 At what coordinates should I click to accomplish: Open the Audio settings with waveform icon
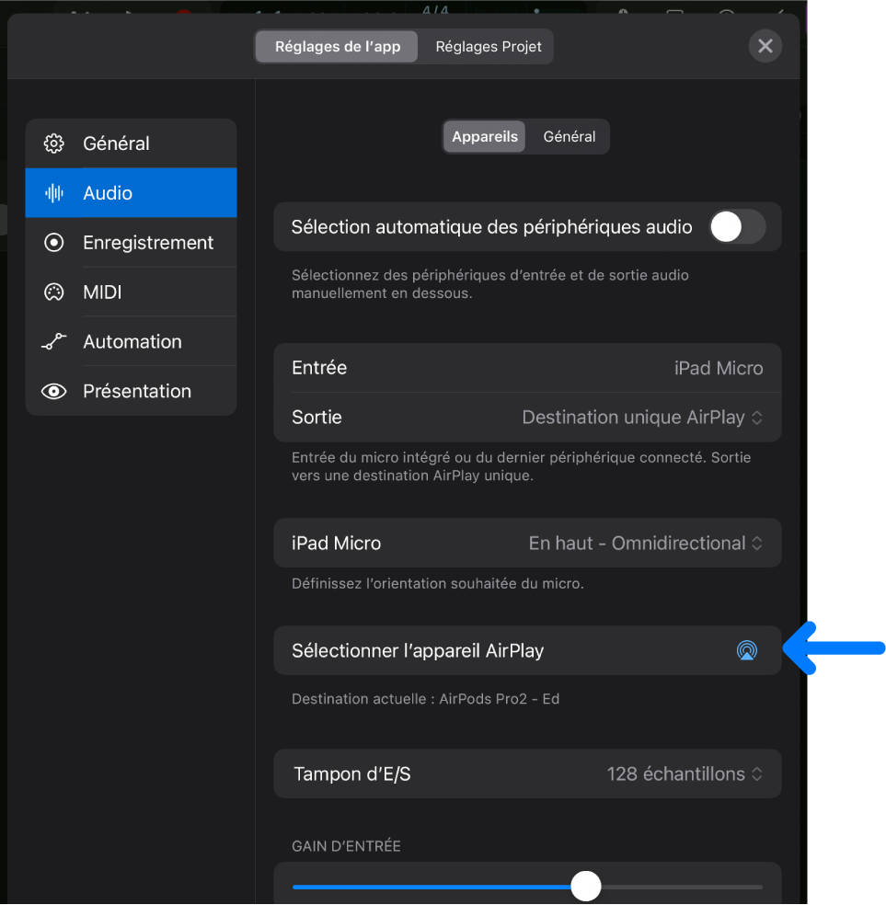(x=53, y=192)
